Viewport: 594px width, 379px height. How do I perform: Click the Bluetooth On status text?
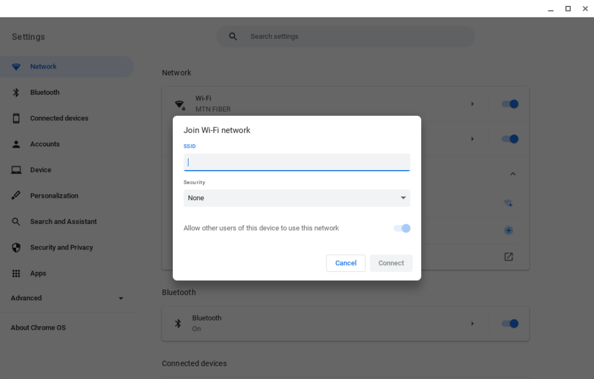pos(196,329)
